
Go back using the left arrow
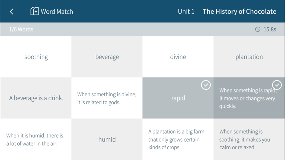point(11,12)
